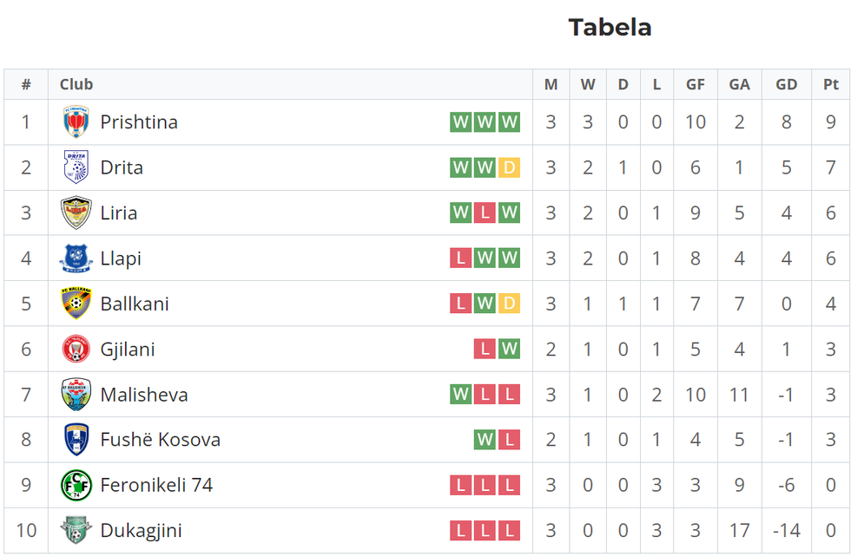Click the Malisheva club badge
The image size is (851, 556).
(x=76, y=395)
